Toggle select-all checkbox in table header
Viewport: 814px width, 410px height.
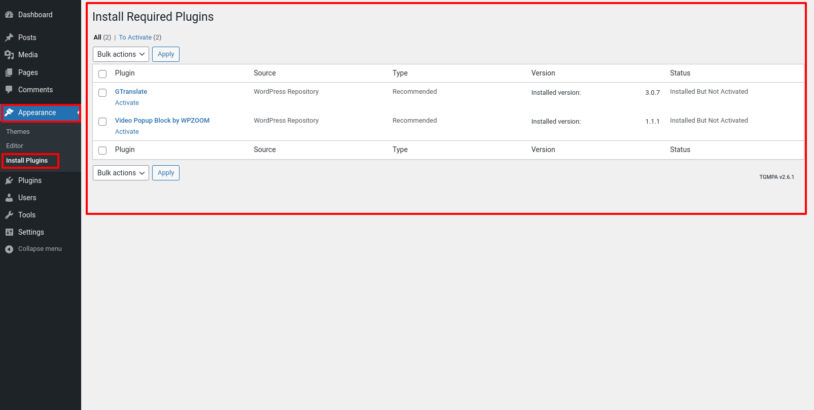coord(102,74)
